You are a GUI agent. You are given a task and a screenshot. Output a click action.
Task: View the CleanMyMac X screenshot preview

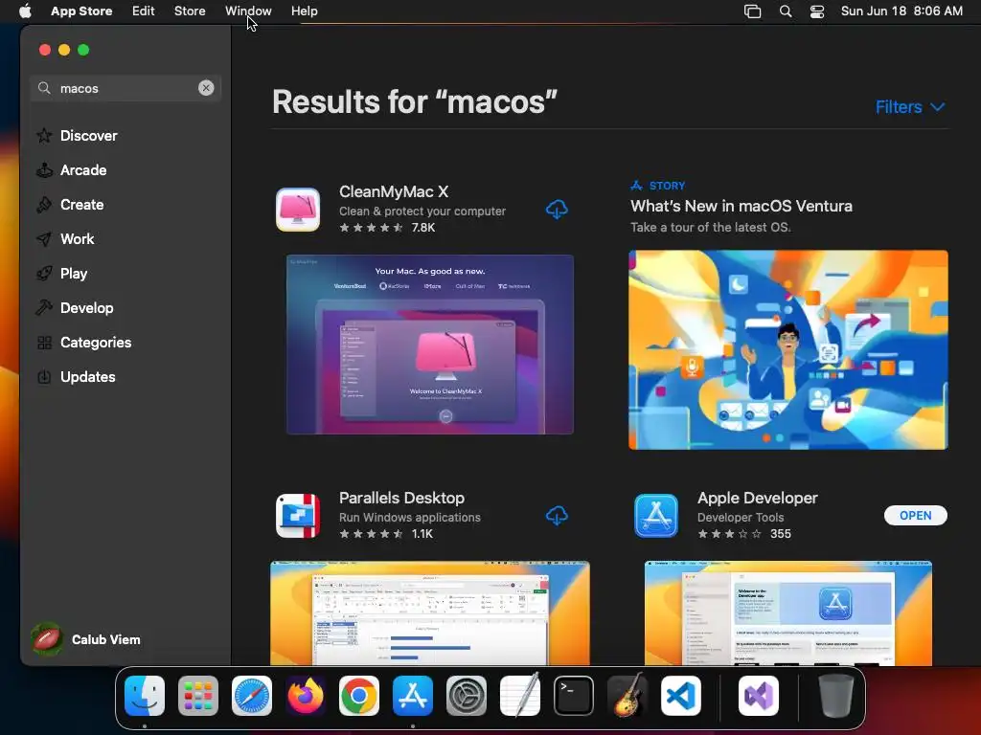[x=430, y=345]
